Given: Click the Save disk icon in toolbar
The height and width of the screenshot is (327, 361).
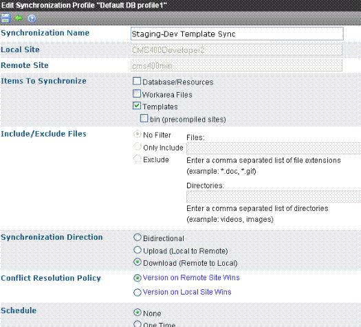Looking at the screenshot, I should click(6, 18).
